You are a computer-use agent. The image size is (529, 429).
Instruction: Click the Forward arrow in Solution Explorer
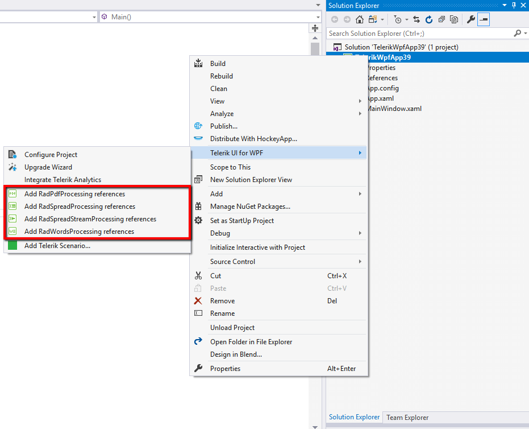coord(347,19)
